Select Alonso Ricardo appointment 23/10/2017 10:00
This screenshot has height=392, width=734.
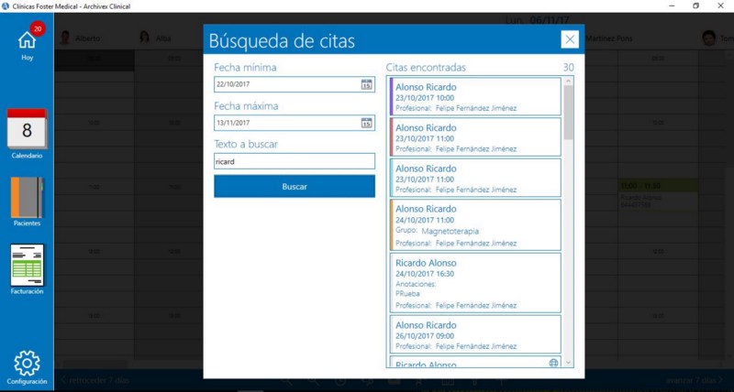475,97
